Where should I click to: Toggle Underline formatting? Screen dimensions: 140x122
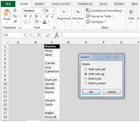(36, 16)
